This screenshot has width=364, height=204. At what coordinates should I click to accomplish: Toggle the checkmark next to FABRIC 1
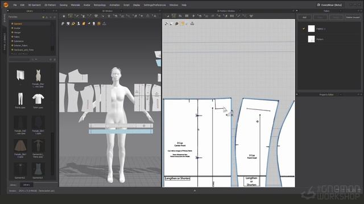coord(303,29)
